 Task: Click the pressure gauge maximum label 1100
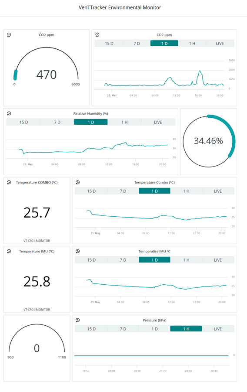click(62, 357)
